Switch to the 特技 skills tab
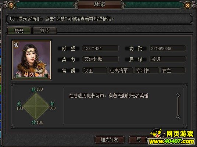 click(44, 30)
